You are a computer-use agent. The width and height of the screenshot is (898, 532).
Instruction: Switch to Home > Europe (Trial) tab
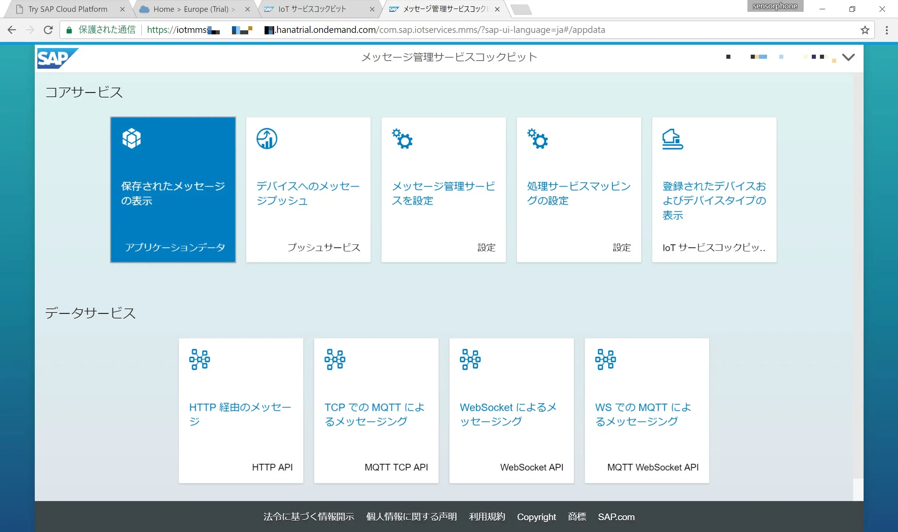[x=195, y=9]
